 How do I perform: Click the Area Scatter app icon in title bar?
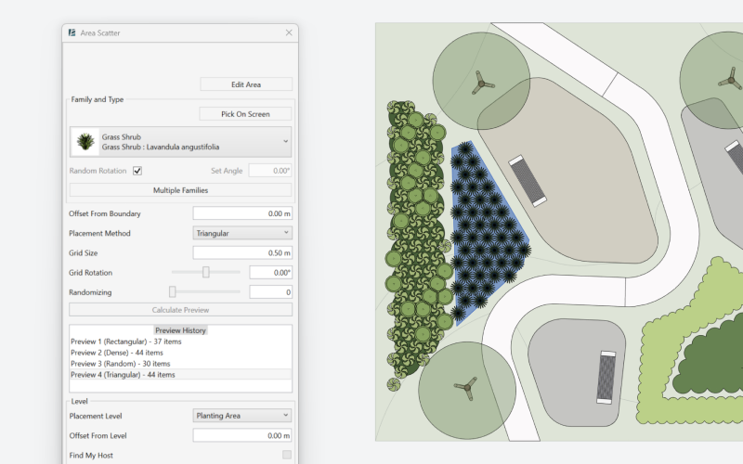pyautogui.click(x=72, y=33)
